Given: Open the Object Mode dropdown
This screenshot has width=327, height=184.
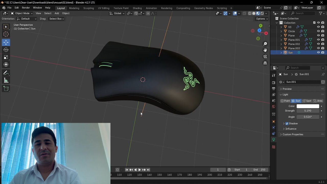Looking at the screenshot, I should pos(21,13).
